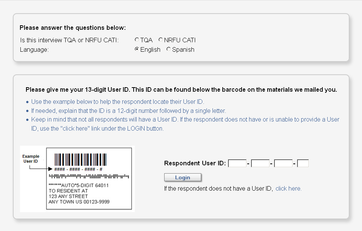Image resolution: width=362 pixels, height=231 pixels.
Task: Click the "Language:" label
Action: point(34,49)
